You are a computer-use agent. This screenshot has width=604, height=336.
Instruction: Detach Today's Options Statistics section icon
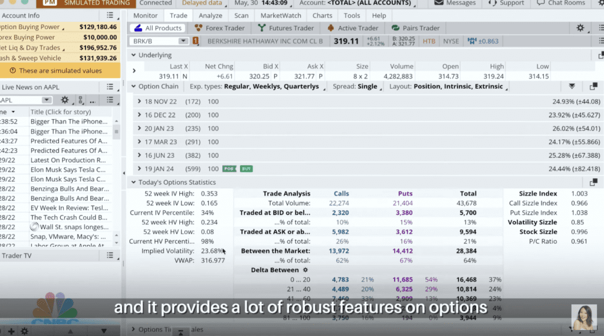593,182
